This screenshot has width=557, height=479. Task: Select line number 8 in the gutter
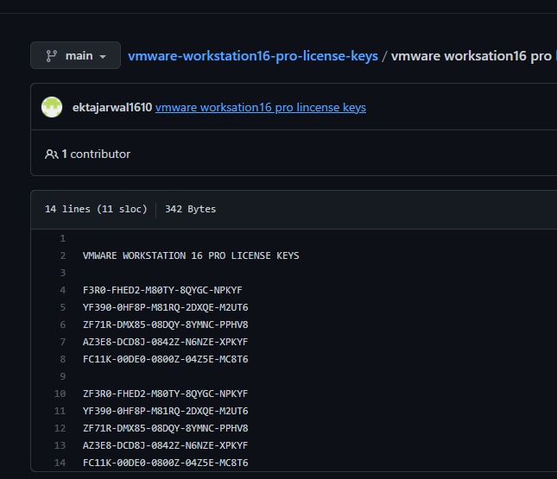[63, 359]
